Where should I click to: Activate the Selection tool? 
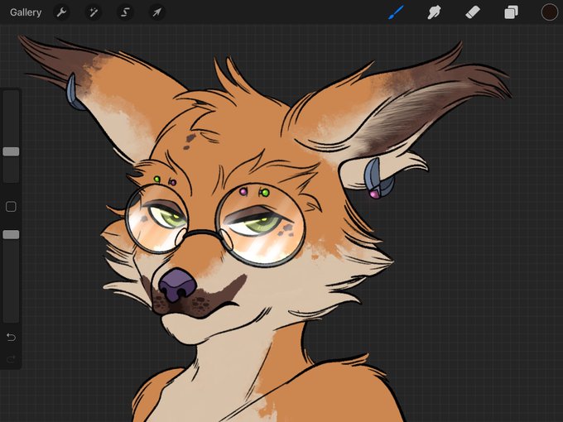[125, 12]
